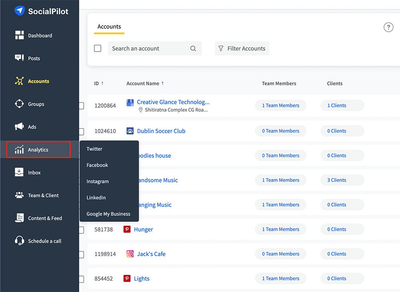Open Dublin Soccer Club account link
Viewport: 400px width, 292px height.
[161, 131]
